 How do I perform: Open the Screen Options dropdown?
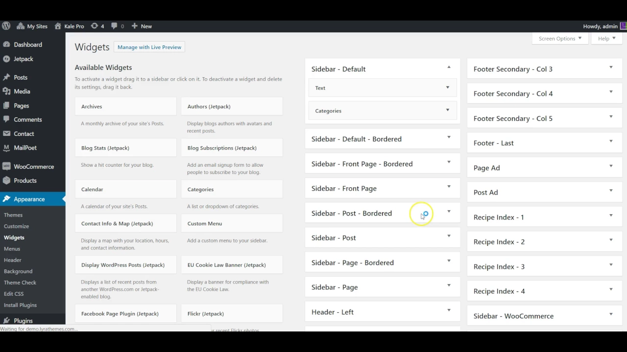pos(560,39)
